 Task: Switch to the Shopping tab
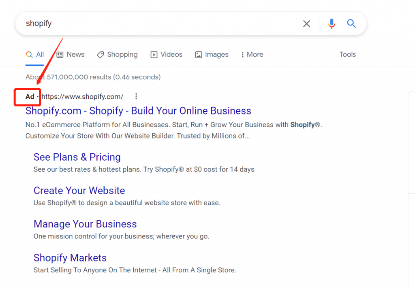117,55
